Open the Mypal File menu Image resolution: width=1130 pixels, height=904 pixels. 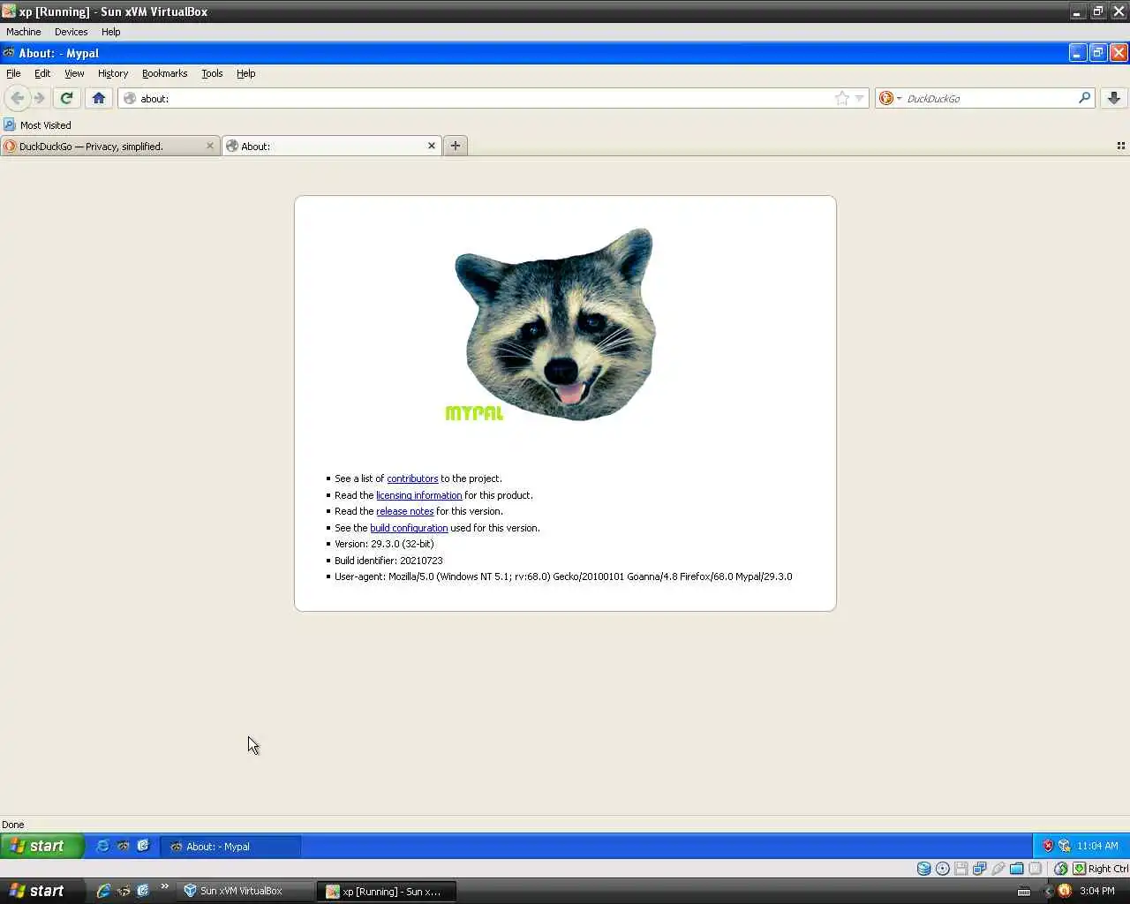point(13,73)
